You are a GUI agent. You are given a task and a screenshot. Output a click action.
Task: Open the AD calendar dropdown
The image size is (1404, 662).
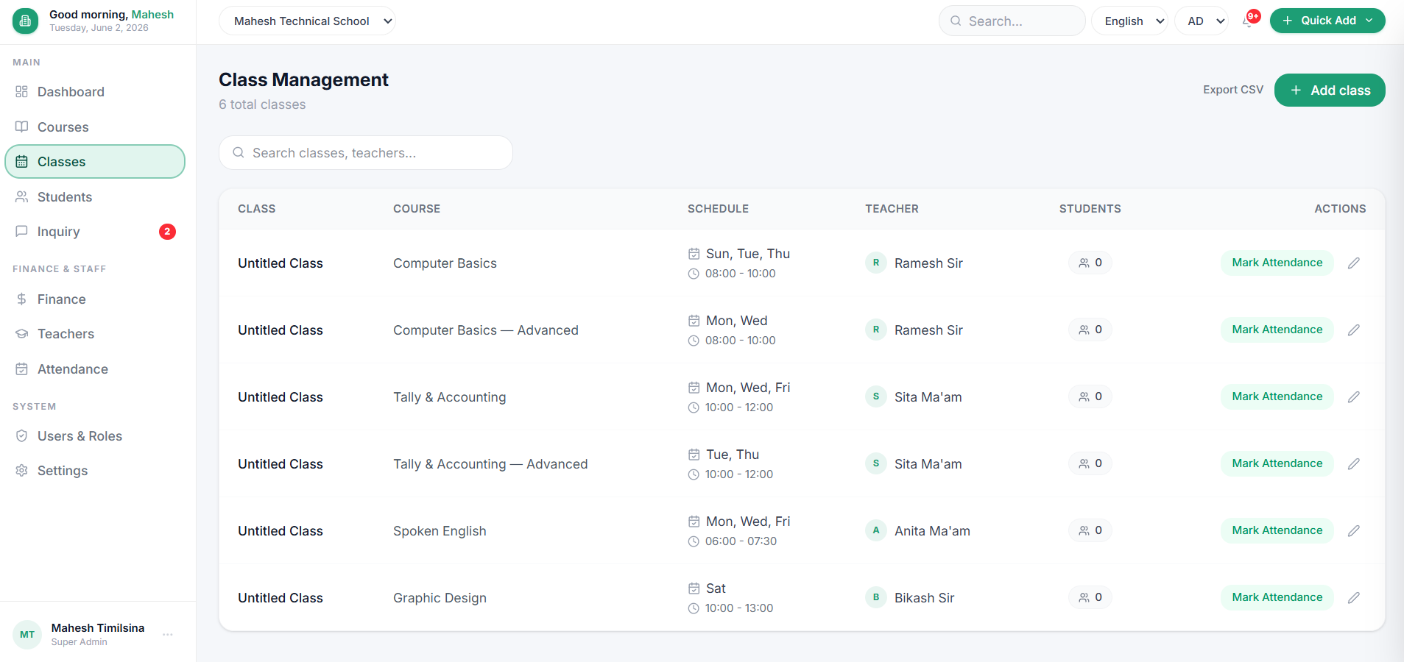pyautogui.click(x=1202, y=21)
